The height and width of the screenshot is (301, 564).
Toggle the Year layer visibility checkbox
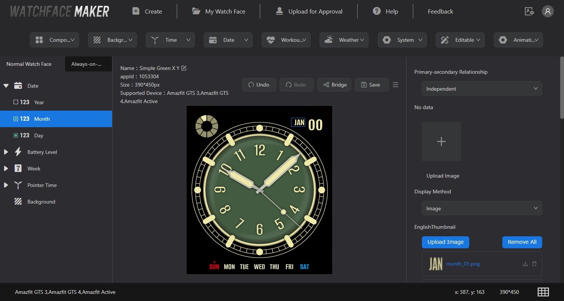coord(16,102)
